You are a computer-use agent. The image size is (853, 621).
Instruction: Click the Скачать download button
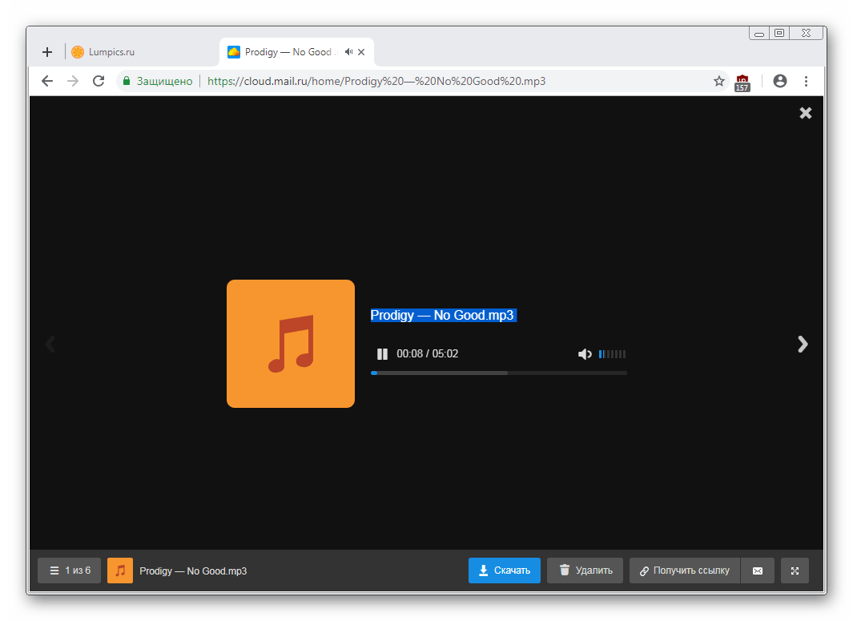pos(505,571)
